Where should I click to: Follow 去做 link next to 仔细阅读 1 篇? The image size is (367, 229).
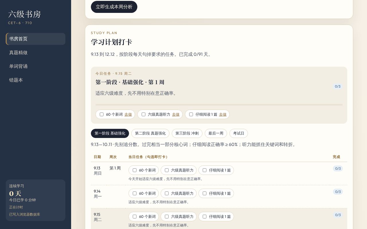click(x=223, y=114)
